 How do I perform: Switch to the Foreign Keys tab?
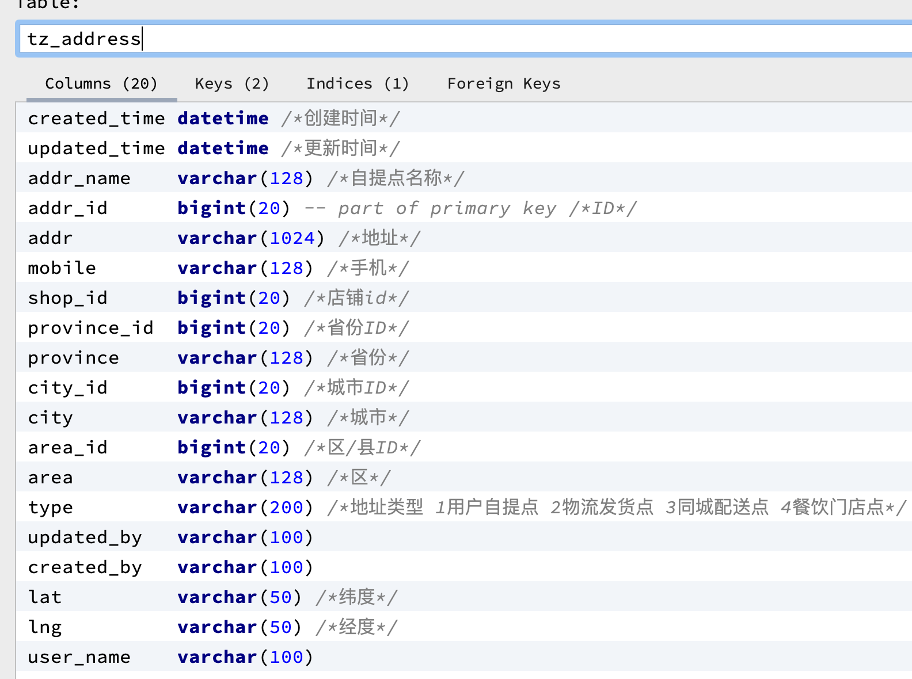pos(504,84)
